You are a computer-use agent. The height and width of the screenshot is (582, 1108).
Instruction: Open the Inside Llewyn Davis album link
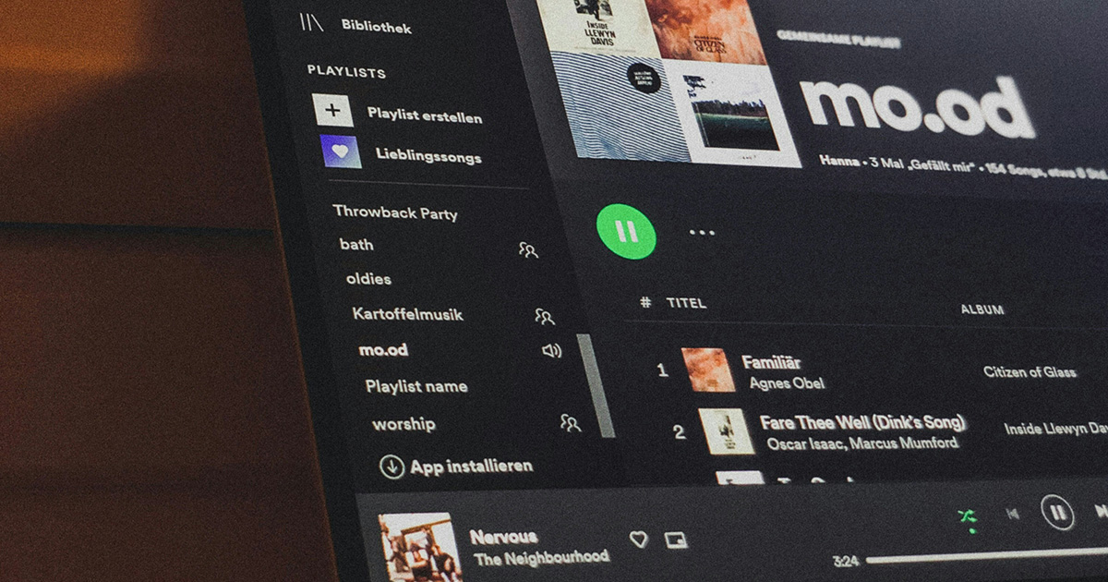[x=1056, y=430]
